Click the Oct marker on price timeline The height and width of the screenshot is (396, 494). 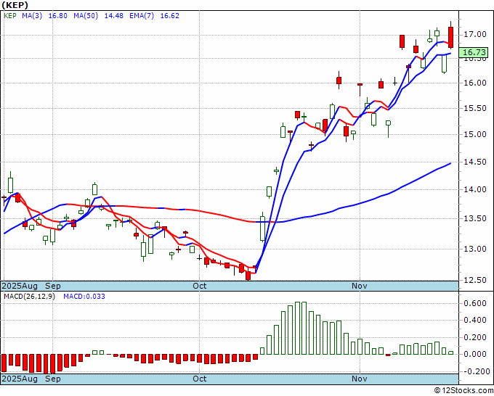pos(200,286)
